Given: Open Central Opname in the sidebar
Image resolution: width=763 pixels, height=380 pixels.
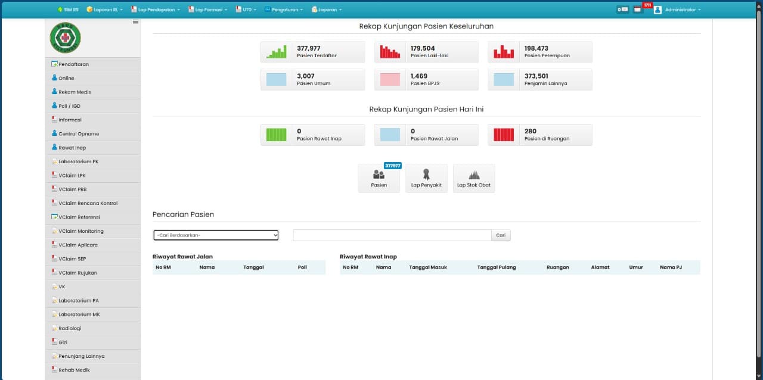Looking at the screenshot, I should pyautogui.click(x=93, y=134).
